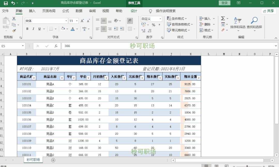Screen dimensions: 279x167
Task: Click the comma style icon
Action: tap(159, 25)
